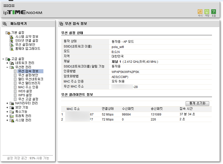Viewport: 223px width, 164px height.
Task: Open 무선 고급 설정 menu item
Action: [28, 99]
